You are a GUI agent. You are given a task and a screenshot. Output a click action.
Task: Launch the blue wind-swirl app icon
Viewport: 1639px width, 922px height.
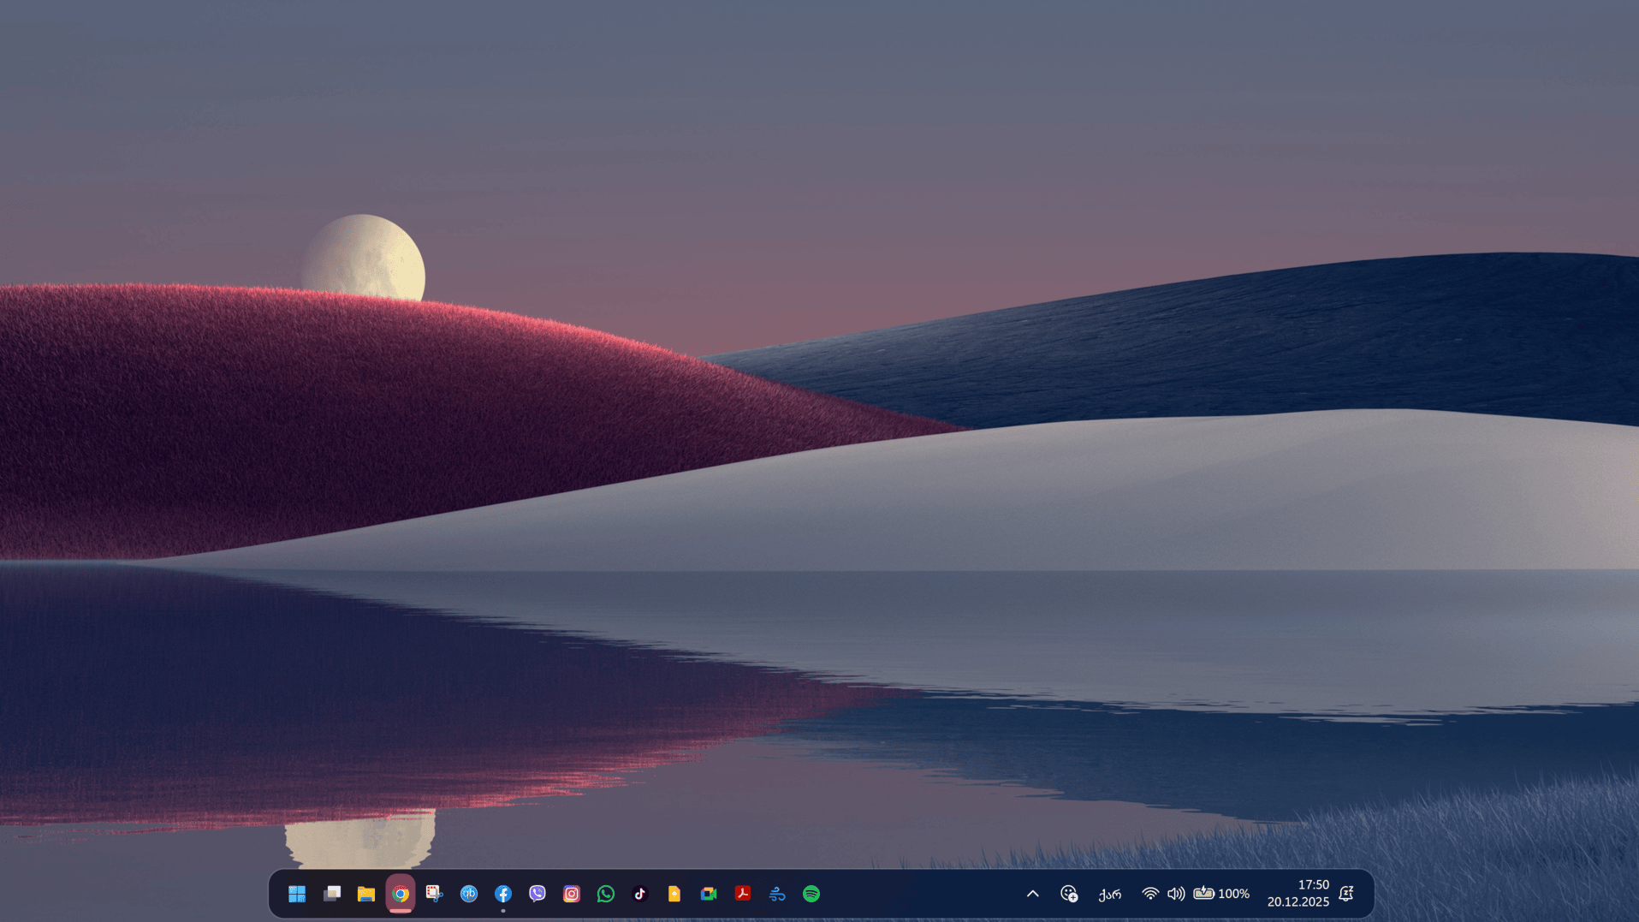(777, 894)
